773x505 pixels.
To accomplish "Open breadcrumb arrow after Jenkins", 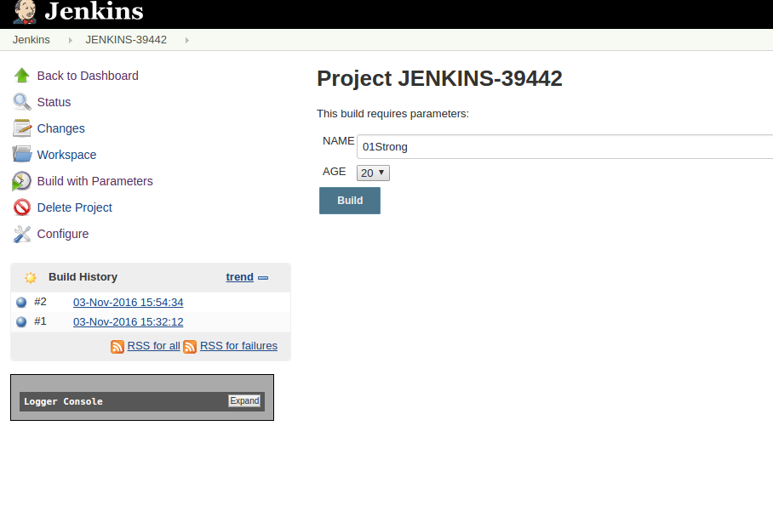I will 71,40.
